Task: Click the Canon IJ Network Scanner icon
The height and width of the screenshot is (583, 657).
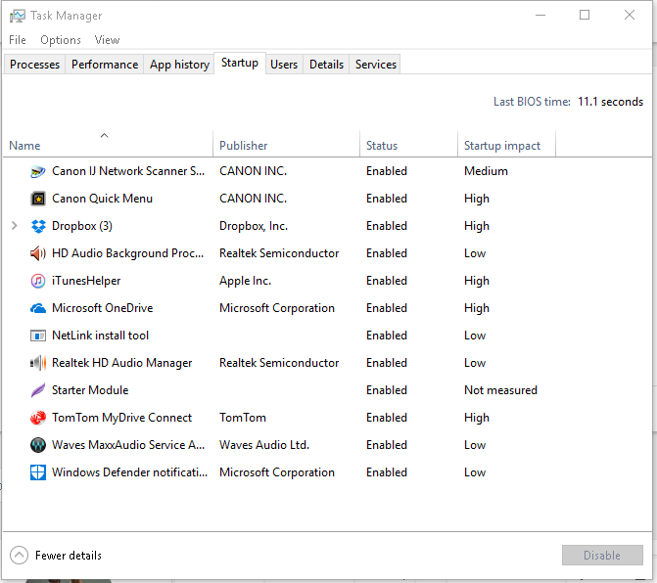Action: [x=38, y=171]
